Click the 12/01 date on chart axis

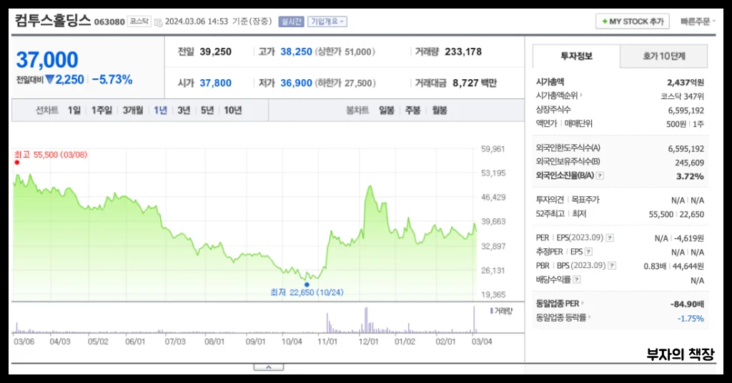click(368, 342)
